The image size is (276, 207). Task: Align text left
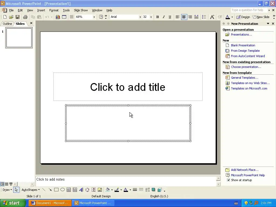click(x=177, y=17)
